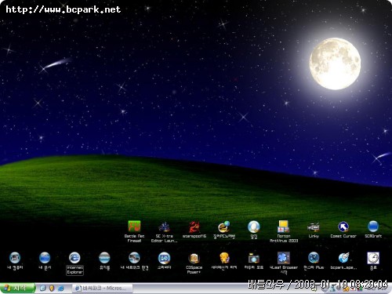Open the camera capture program icon
The image size is (392, 294).
[x=254, y=258]
